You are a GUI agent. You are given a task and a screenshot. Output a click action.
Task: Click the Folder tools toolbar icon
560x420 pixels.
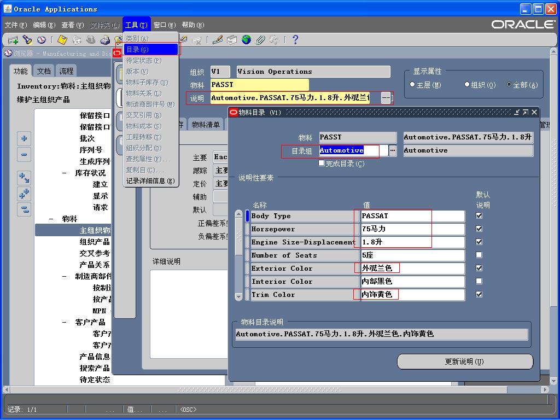click(275, 39)
